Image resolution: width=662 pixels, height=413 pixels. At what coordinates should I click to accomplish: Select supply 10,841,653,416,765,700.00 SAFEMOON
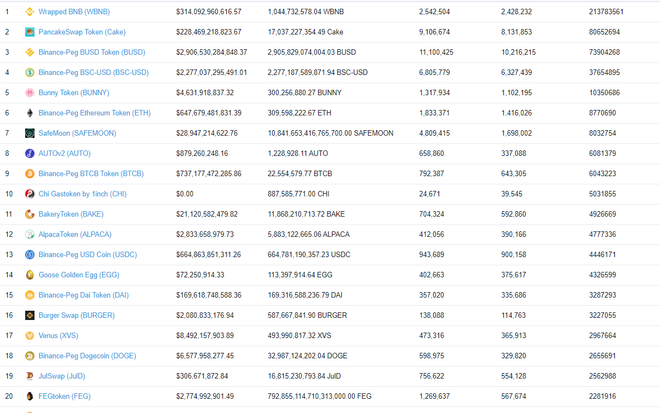[331, 133]
